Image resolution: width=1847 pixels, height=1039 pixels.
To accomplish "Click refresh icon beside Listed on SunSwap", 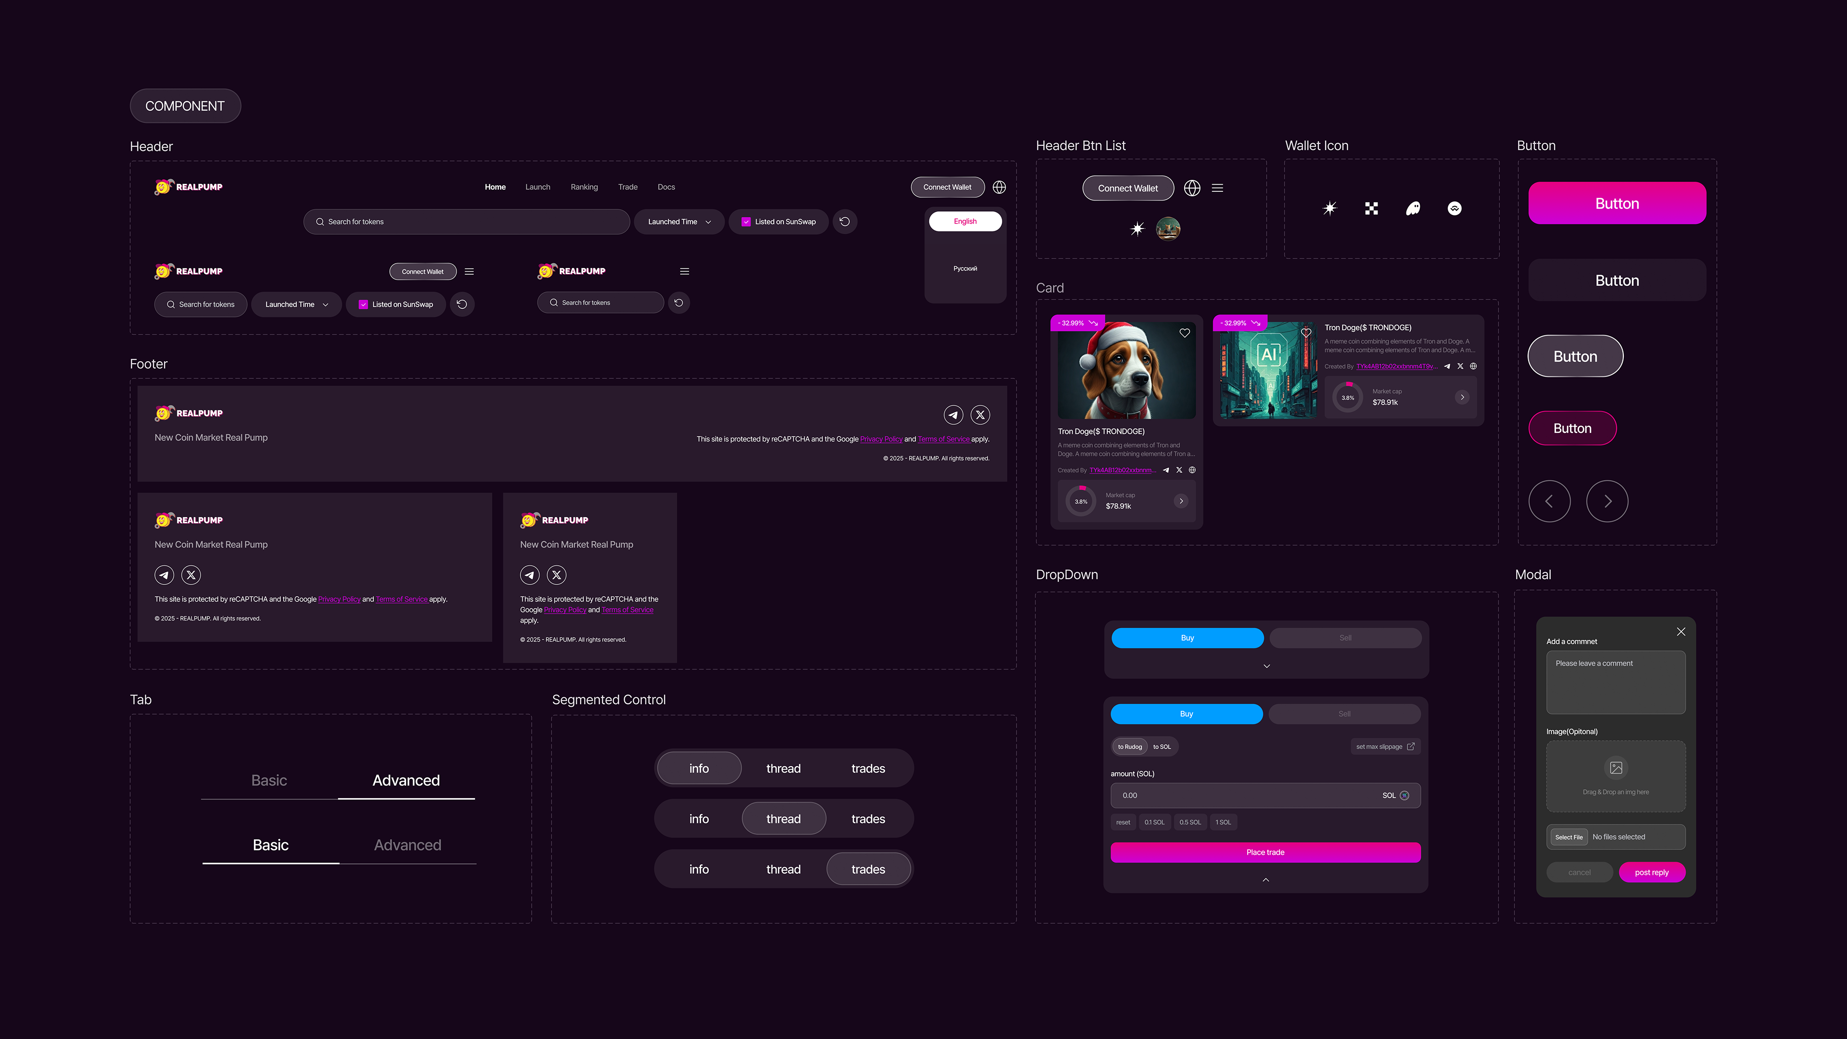I will 845,222.
